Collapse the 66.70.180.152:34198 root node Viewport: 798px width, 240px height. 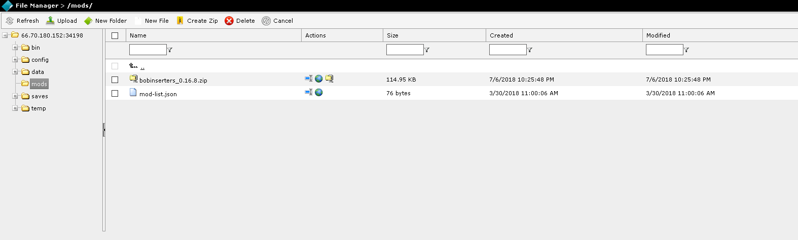pyautogui.click(x=5, y=35)
